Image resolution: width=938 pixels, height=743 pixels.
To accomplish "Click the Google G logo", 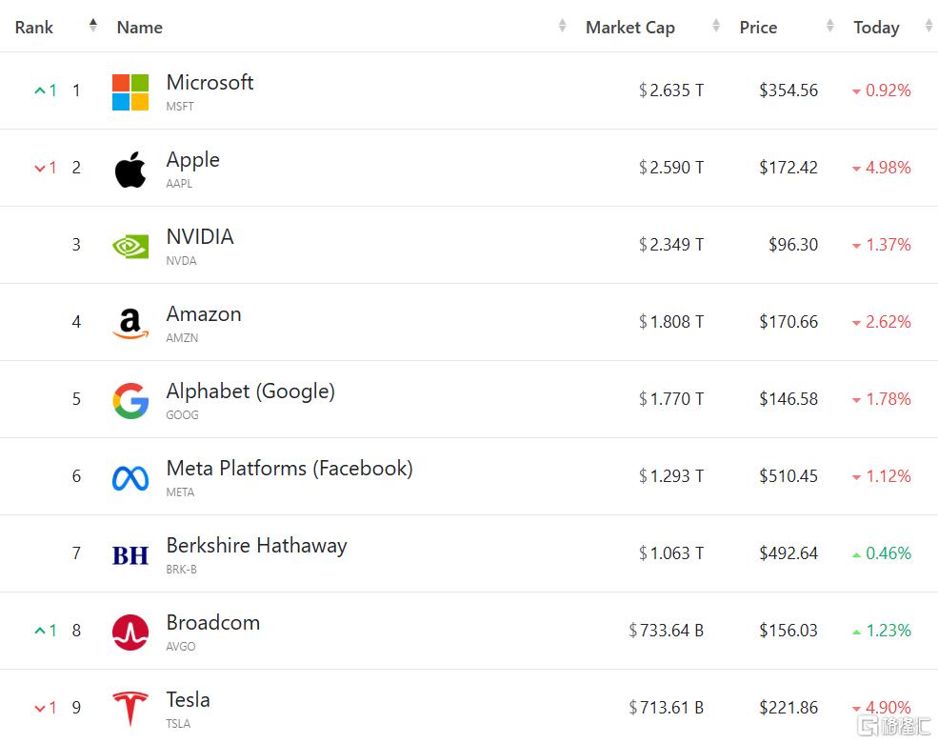I will pyautogui.click(x=130, y=400).
